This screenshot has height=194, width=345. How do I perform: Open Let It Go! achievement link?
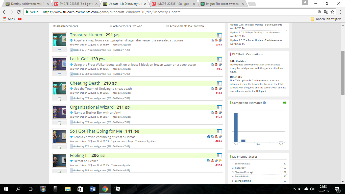pos(79,59)
